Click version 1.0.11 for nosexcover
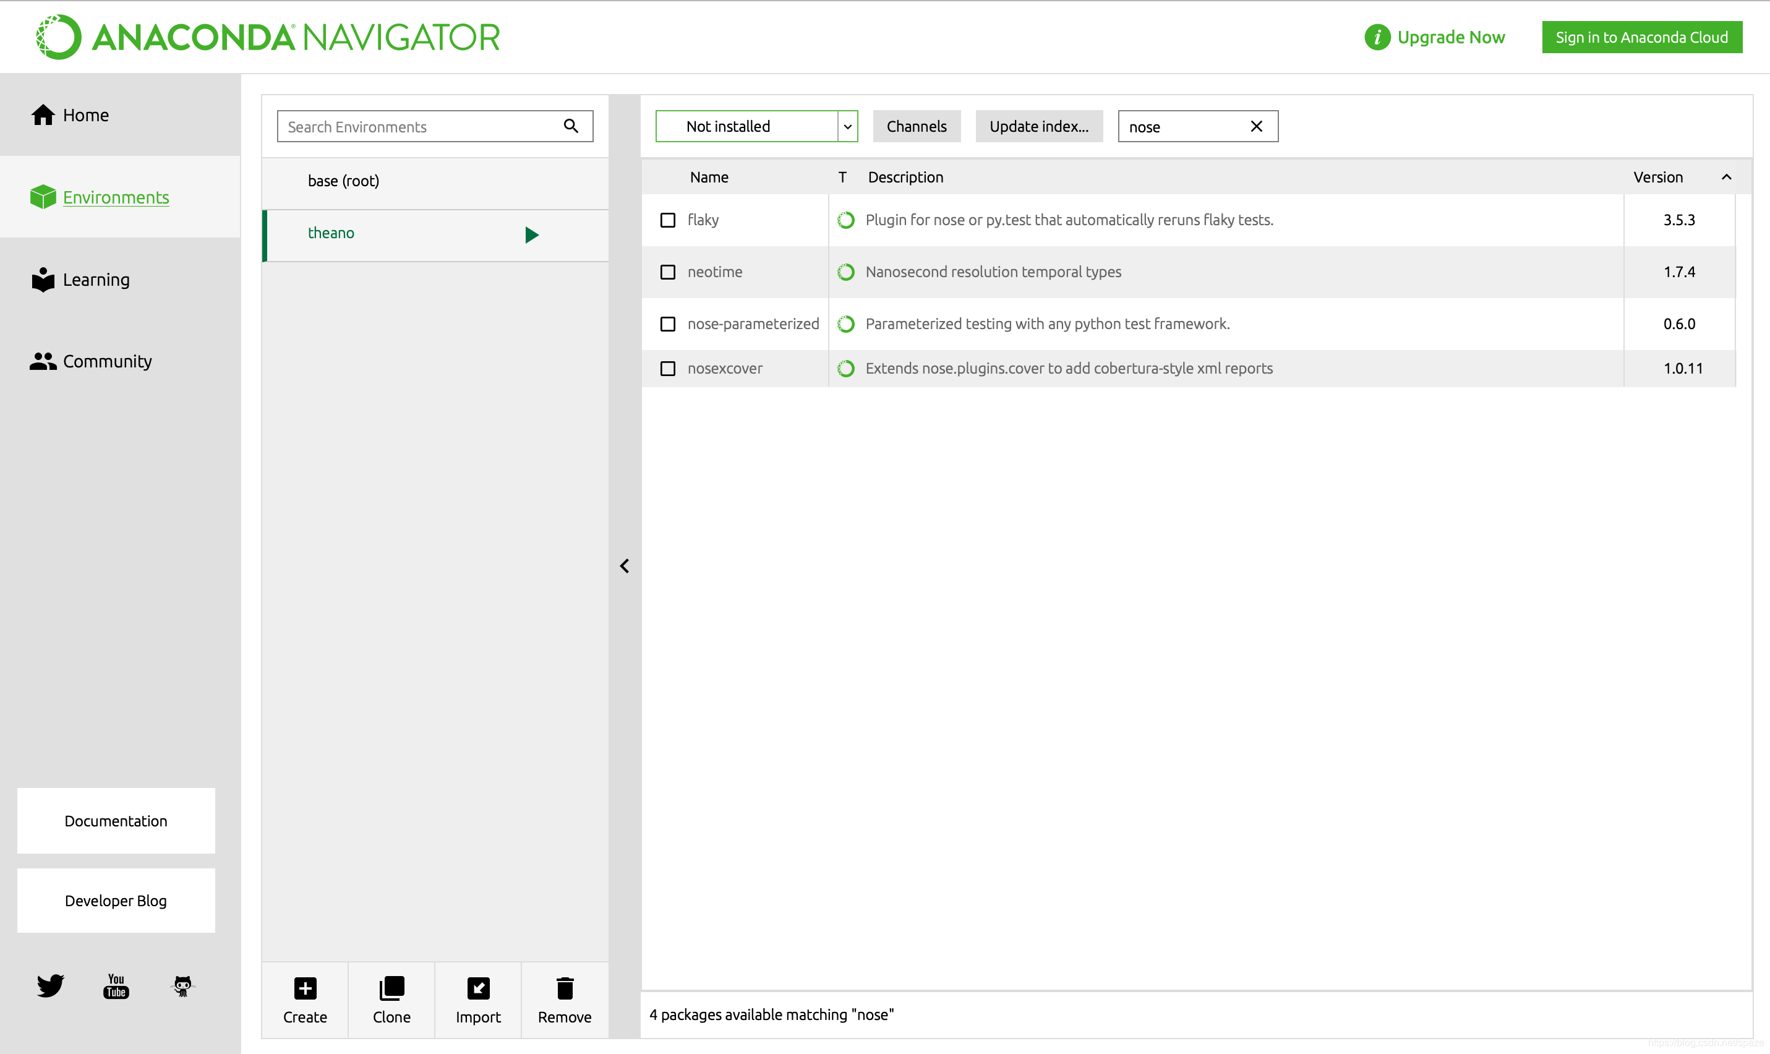Viewport: 1770px width, 1054px height. pos(1683,369)
